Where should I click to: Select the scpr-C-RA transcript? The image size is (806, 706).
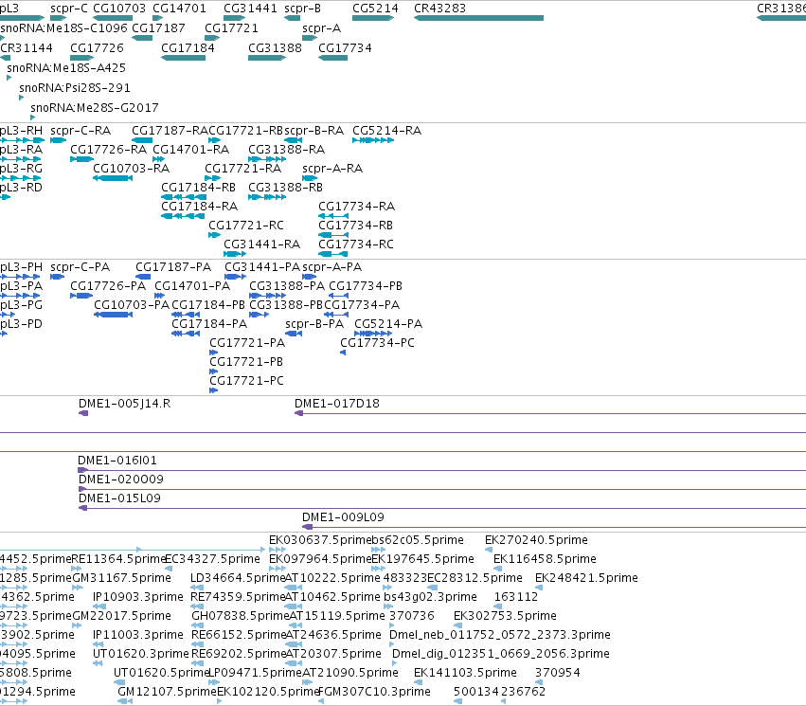[x=58, y=140]
